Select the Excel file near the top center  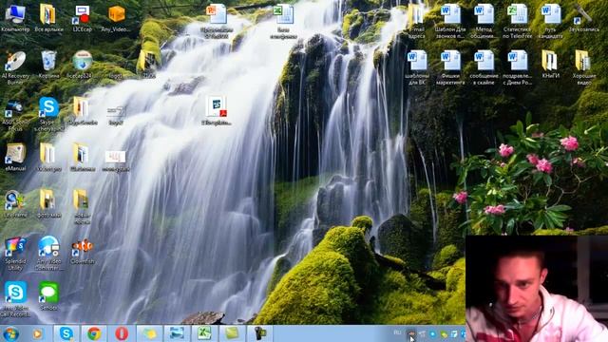tap(283, 21)
